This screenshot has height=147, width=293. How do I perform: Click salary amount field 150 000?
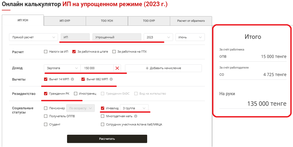tap(97, 68)
